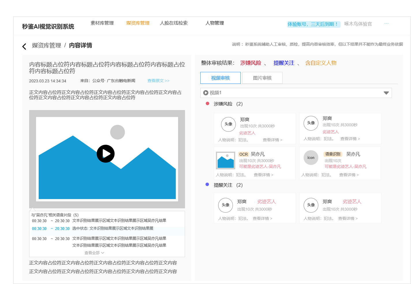View details of second 郑爽 risk card

click(350, 139)
